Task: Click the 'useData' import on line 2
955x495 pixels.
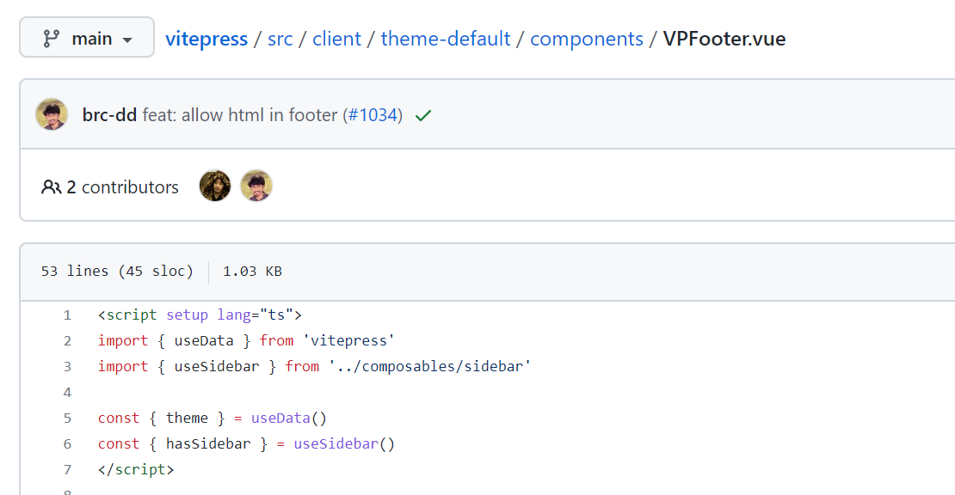Action: 204,340
